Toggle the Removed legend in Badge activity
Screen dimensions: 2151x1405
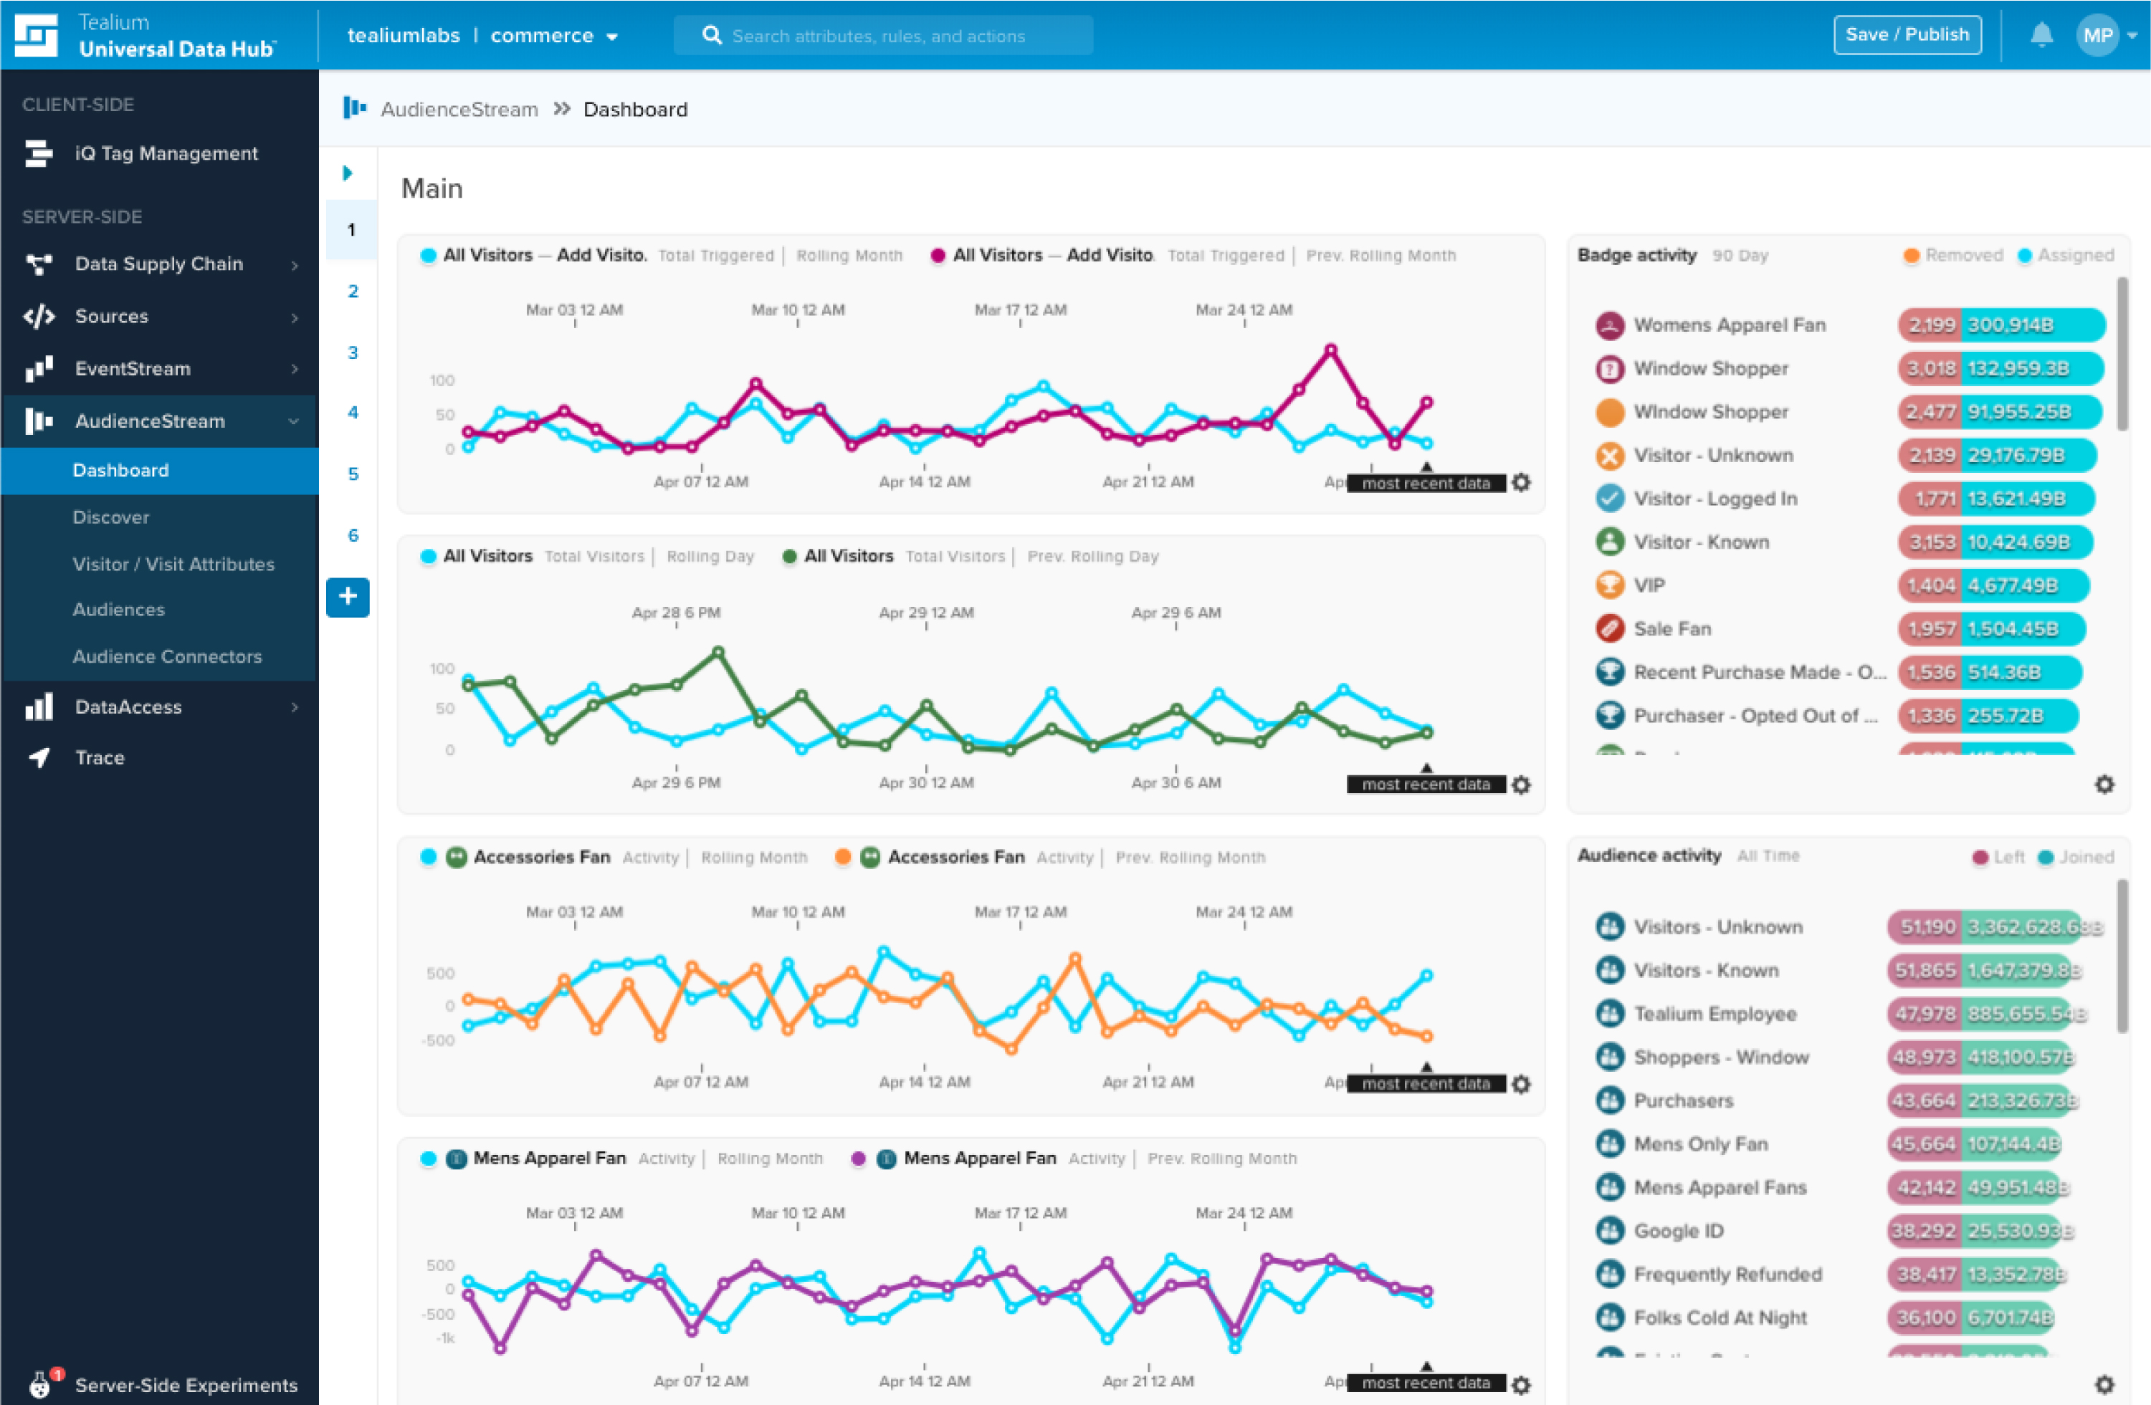pos(1953,256)
